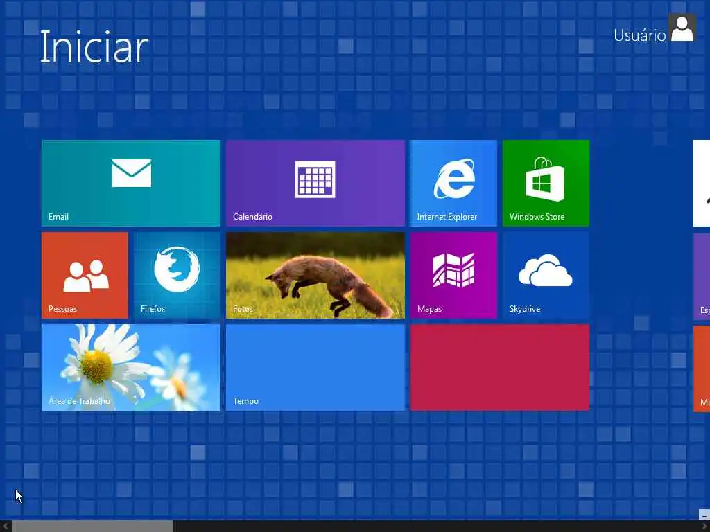Click the scrollbar right arrow
The height and width of the screenshot is (532, 710).
coord(704,526)
